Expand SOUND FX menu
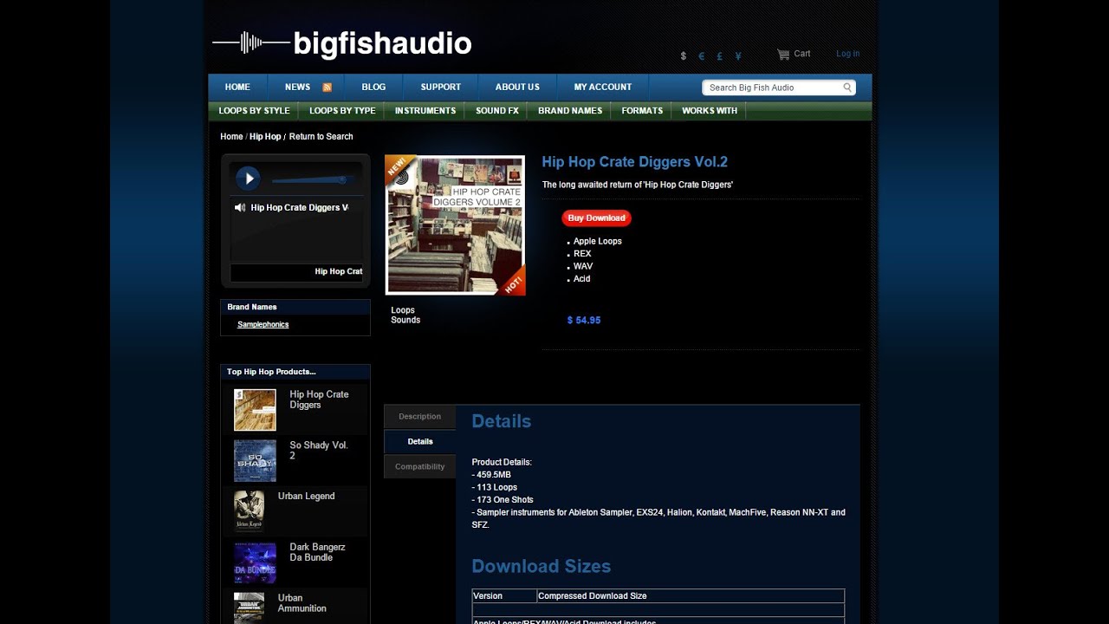The width and height of the screenshot is (1109, 624). 497,111
